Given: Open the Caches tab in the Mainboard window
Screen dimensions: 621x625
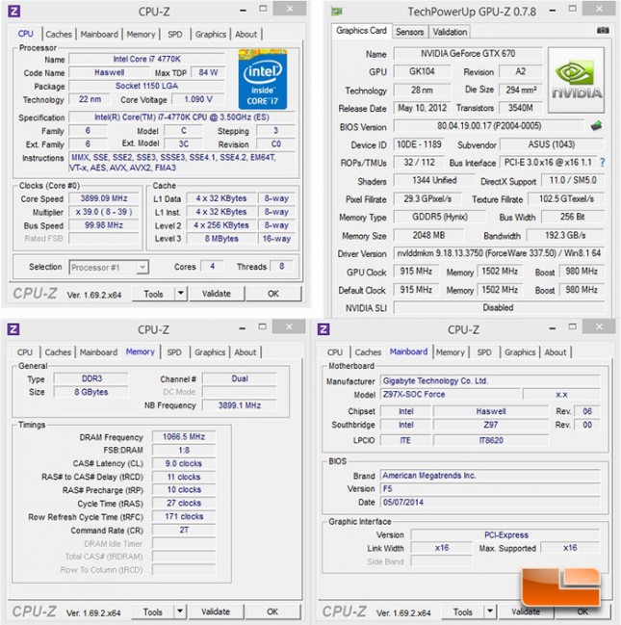Looking at the screenshot, I should [368, 352].
